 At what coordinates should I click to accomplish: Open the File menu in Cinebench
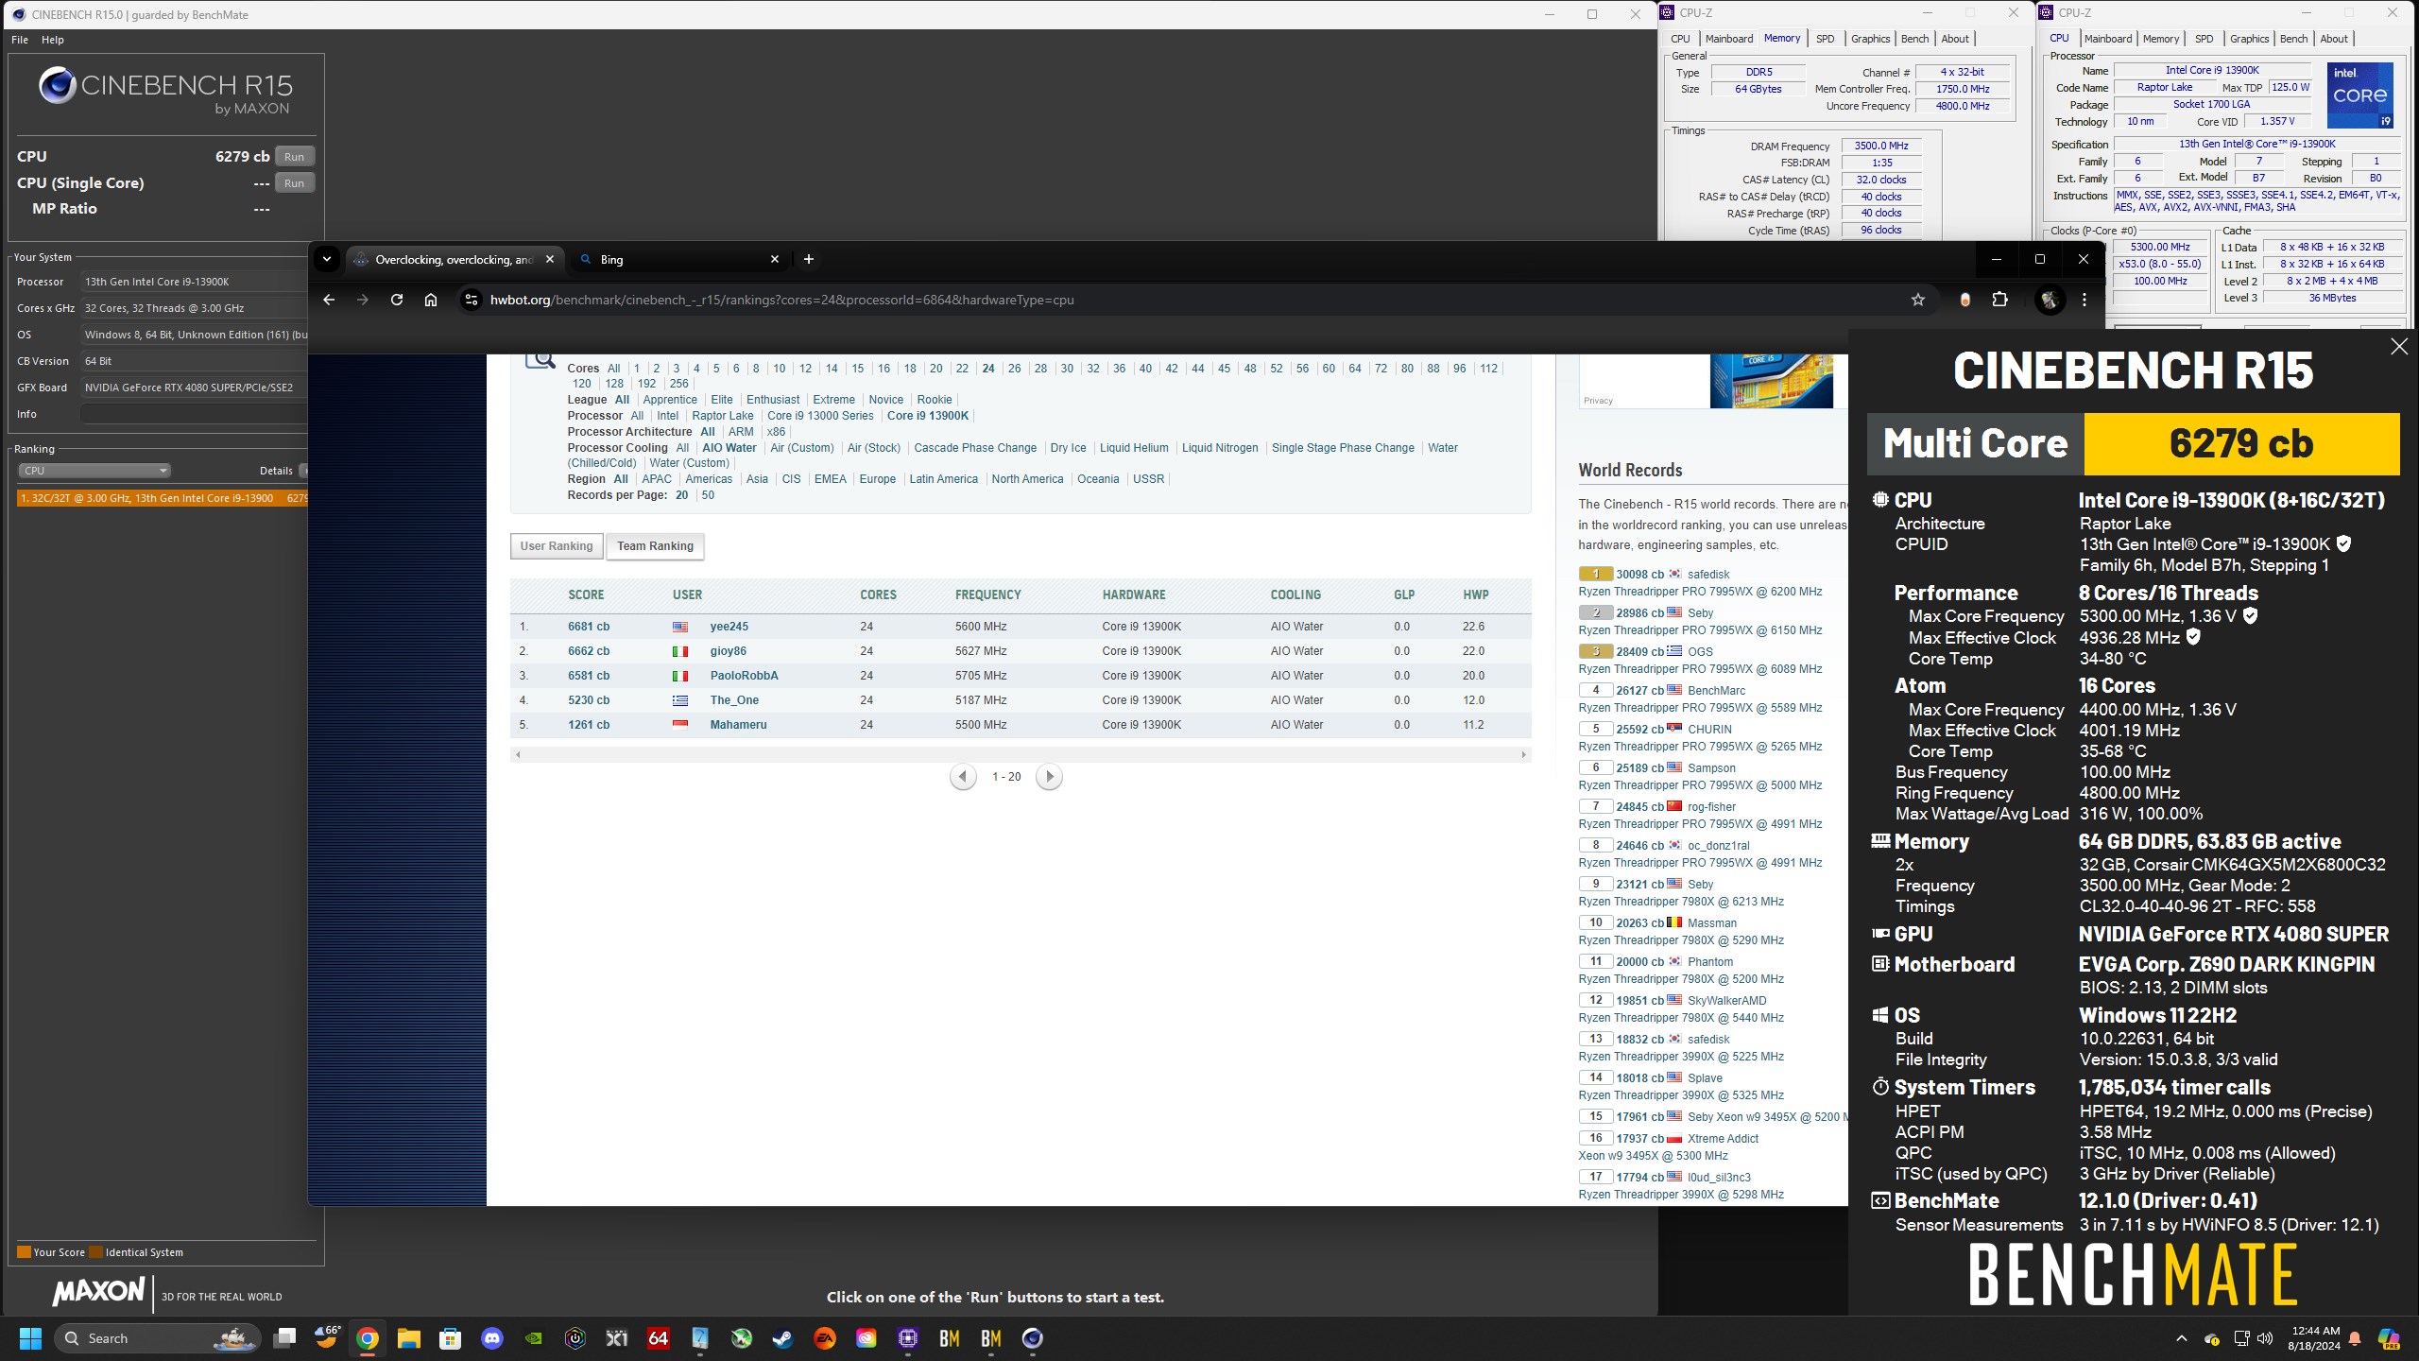click(20, 40)
